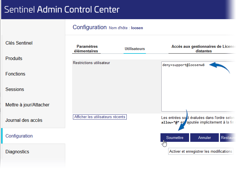Open the Fonctions section
This screenshot has width=236, height=169.
pyautogui.click(x=15, y=74)
